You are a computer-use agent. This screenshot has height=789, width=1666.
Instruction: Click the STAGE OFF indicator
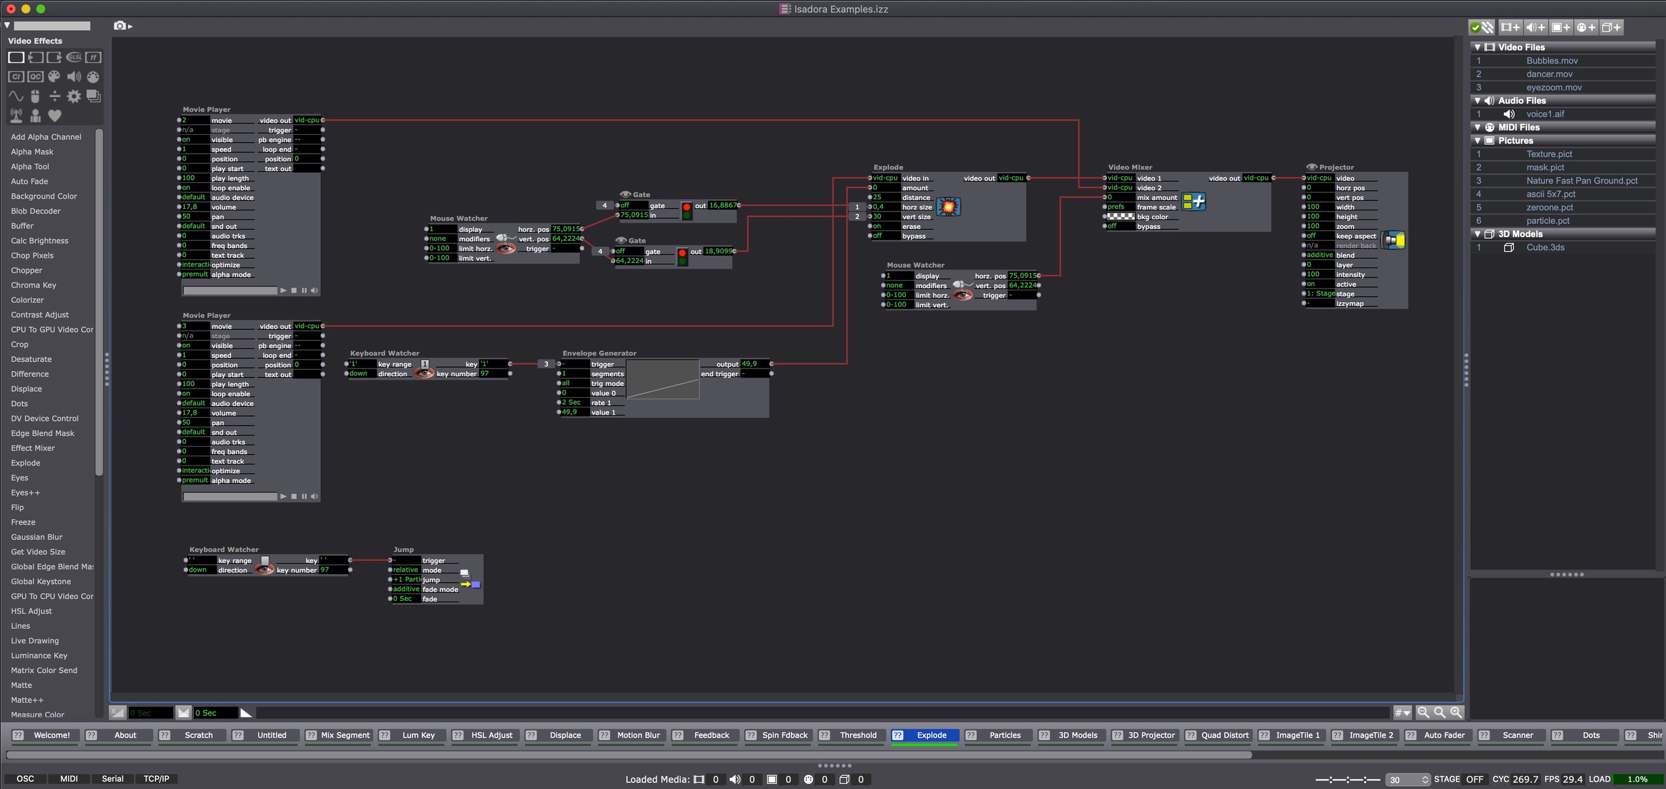click(1474, 779)
